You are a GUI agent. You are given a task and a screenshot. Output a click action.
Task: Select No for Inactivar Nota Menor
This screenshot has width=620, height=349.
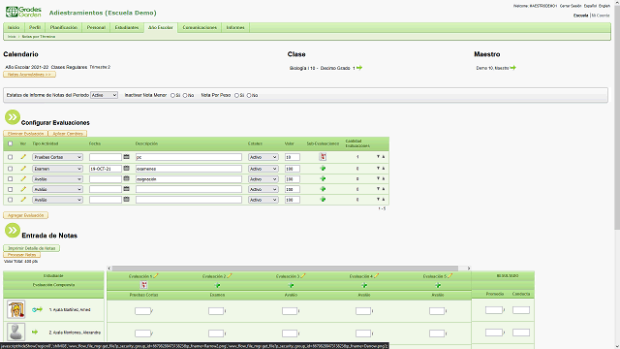click(185, 95)
